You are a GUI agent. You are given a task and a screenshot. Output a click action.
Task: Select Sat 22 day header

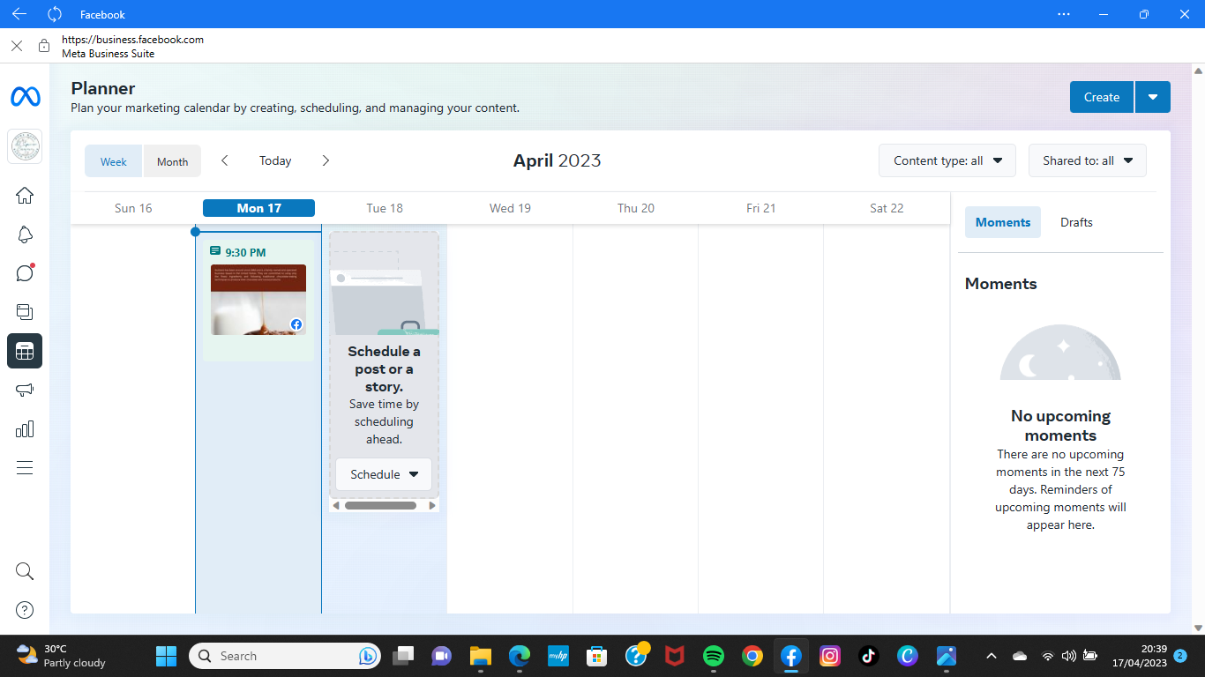[x=887, y=208]
